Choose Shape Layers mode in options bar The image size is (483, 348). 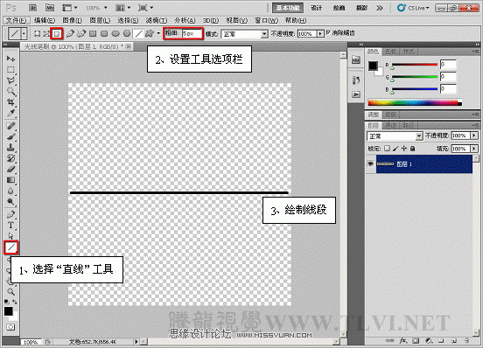click(x=37, y=33)
